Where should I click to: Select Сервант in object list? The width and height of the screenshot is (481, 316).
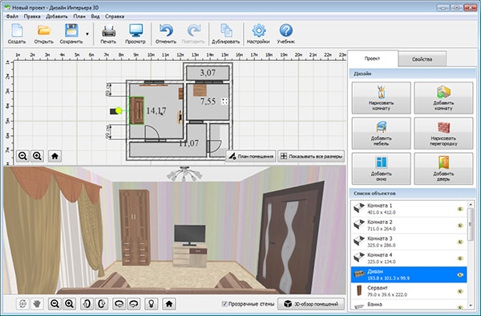pos(409,291)
